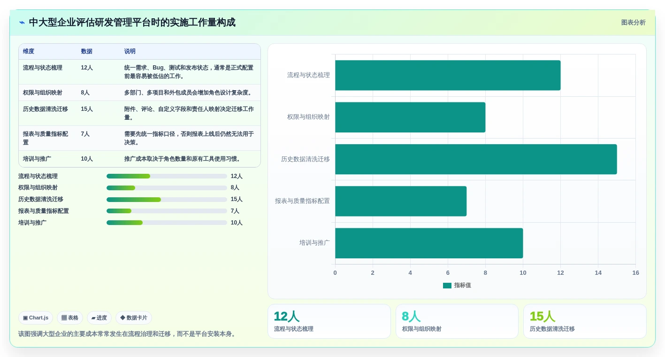Screen dimensions: 665x357
Task: Click x-axis tick label 10
Action: pos(523,273)
